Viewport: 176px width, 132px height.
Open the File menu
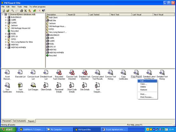[x=3, y=7]
